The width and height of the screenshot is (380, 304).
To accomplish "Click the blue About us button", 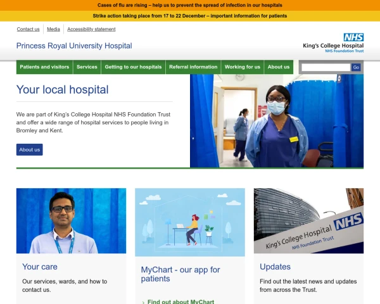I will (30, 149).
